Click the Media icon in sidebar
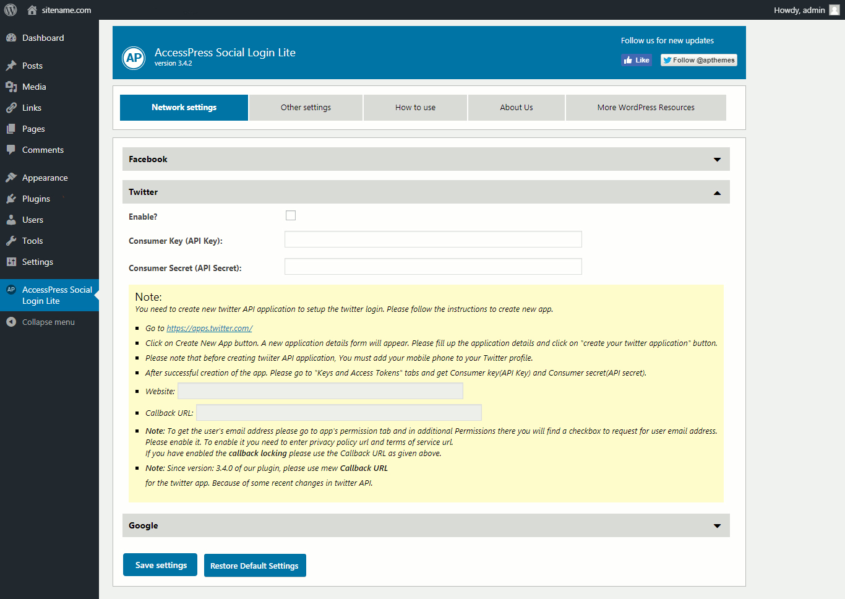Viewport: 845px width, 599px height. point(11,87)
